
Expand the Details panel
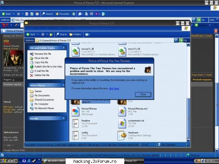pos(64,119)
